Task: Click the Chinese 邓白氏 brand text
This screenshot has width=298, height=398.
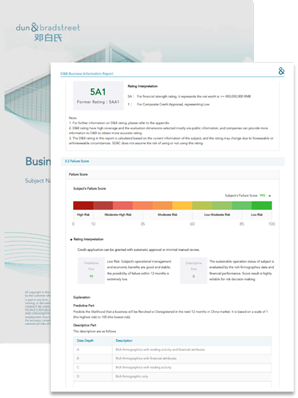Action: pos(48,38)
